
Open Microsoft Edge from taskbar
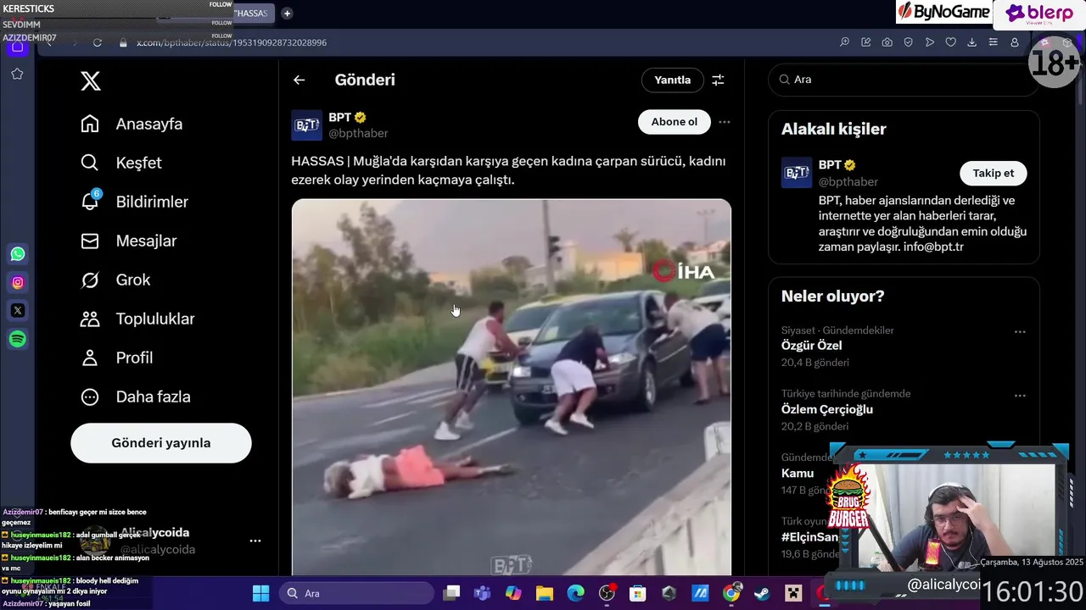pyautogui.click(x=576, y=593)
